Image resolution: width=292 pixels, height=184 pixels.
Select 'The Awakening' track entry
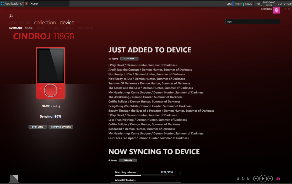click(x=145, y=97)
